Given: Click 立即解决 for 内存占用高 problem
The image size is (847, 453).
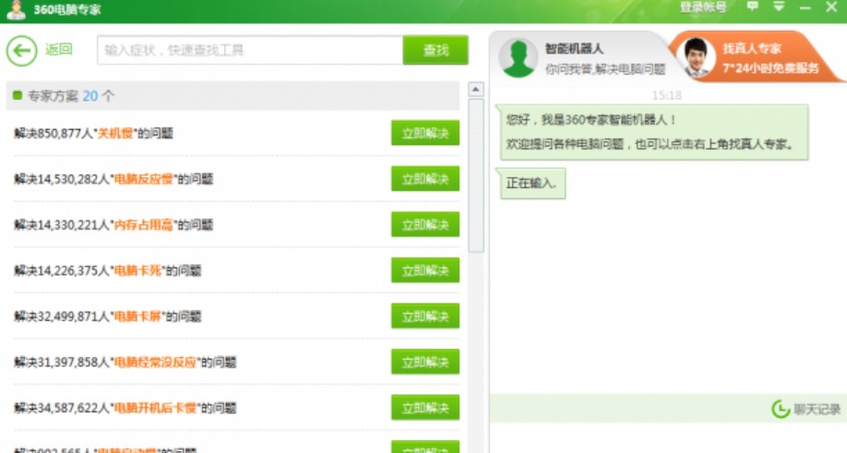Looking at the screenshot, I should tap(425, 224).
